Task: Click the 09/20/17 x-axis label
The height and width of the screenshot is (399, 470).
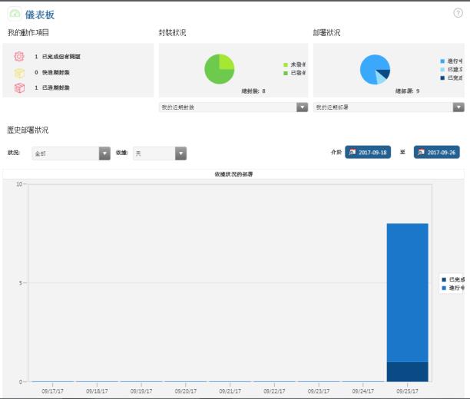Action: (x=186, y=391)
